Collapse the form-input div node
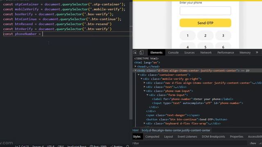 click(147, 95)
